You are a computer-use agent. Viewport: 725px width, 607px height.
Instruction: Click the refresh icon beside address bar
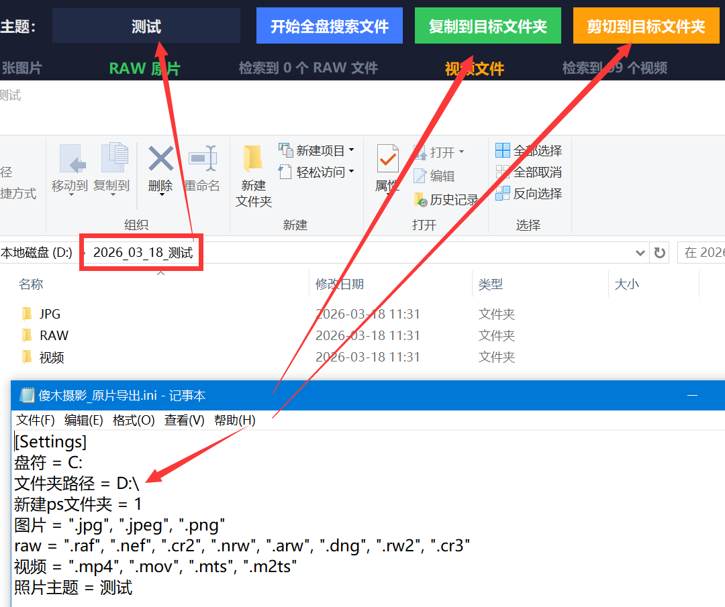[660, 253]
